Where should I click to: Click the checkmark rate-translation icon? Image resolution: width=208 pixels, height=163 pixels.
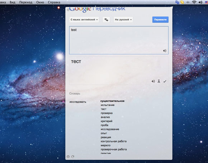click(165, 81)
